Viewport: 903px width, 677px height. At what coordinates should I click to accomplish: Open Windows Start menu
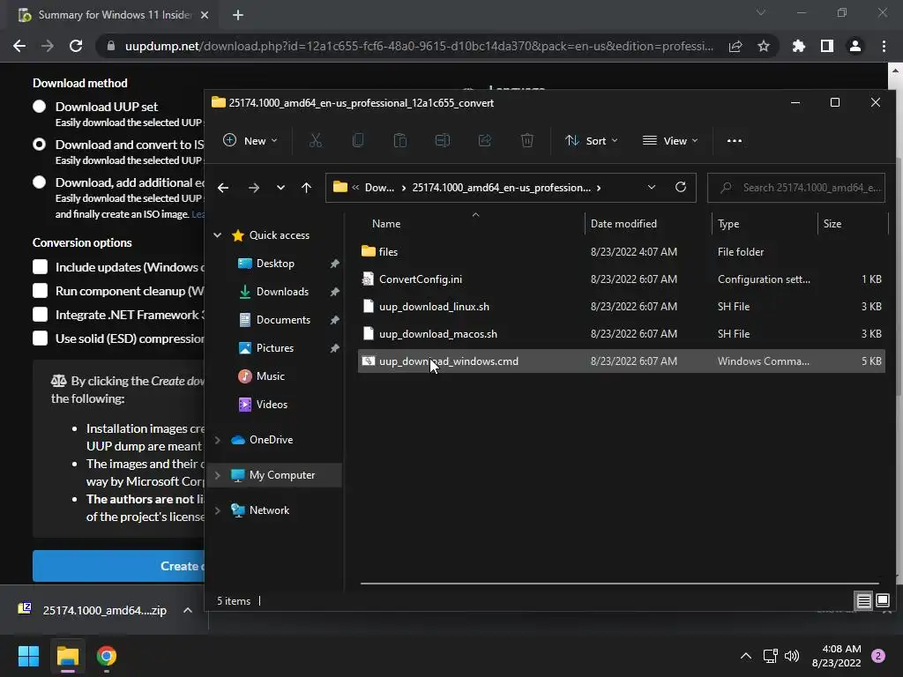click(28, 656)
